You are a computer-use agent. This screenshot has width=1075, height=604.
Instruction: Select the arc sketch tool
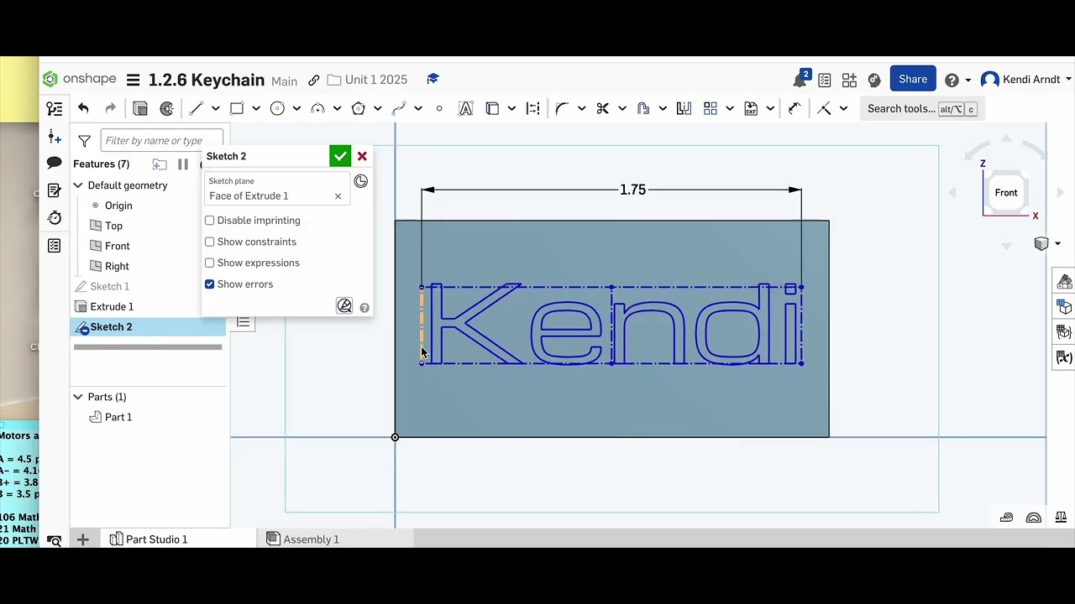[317, 108]
